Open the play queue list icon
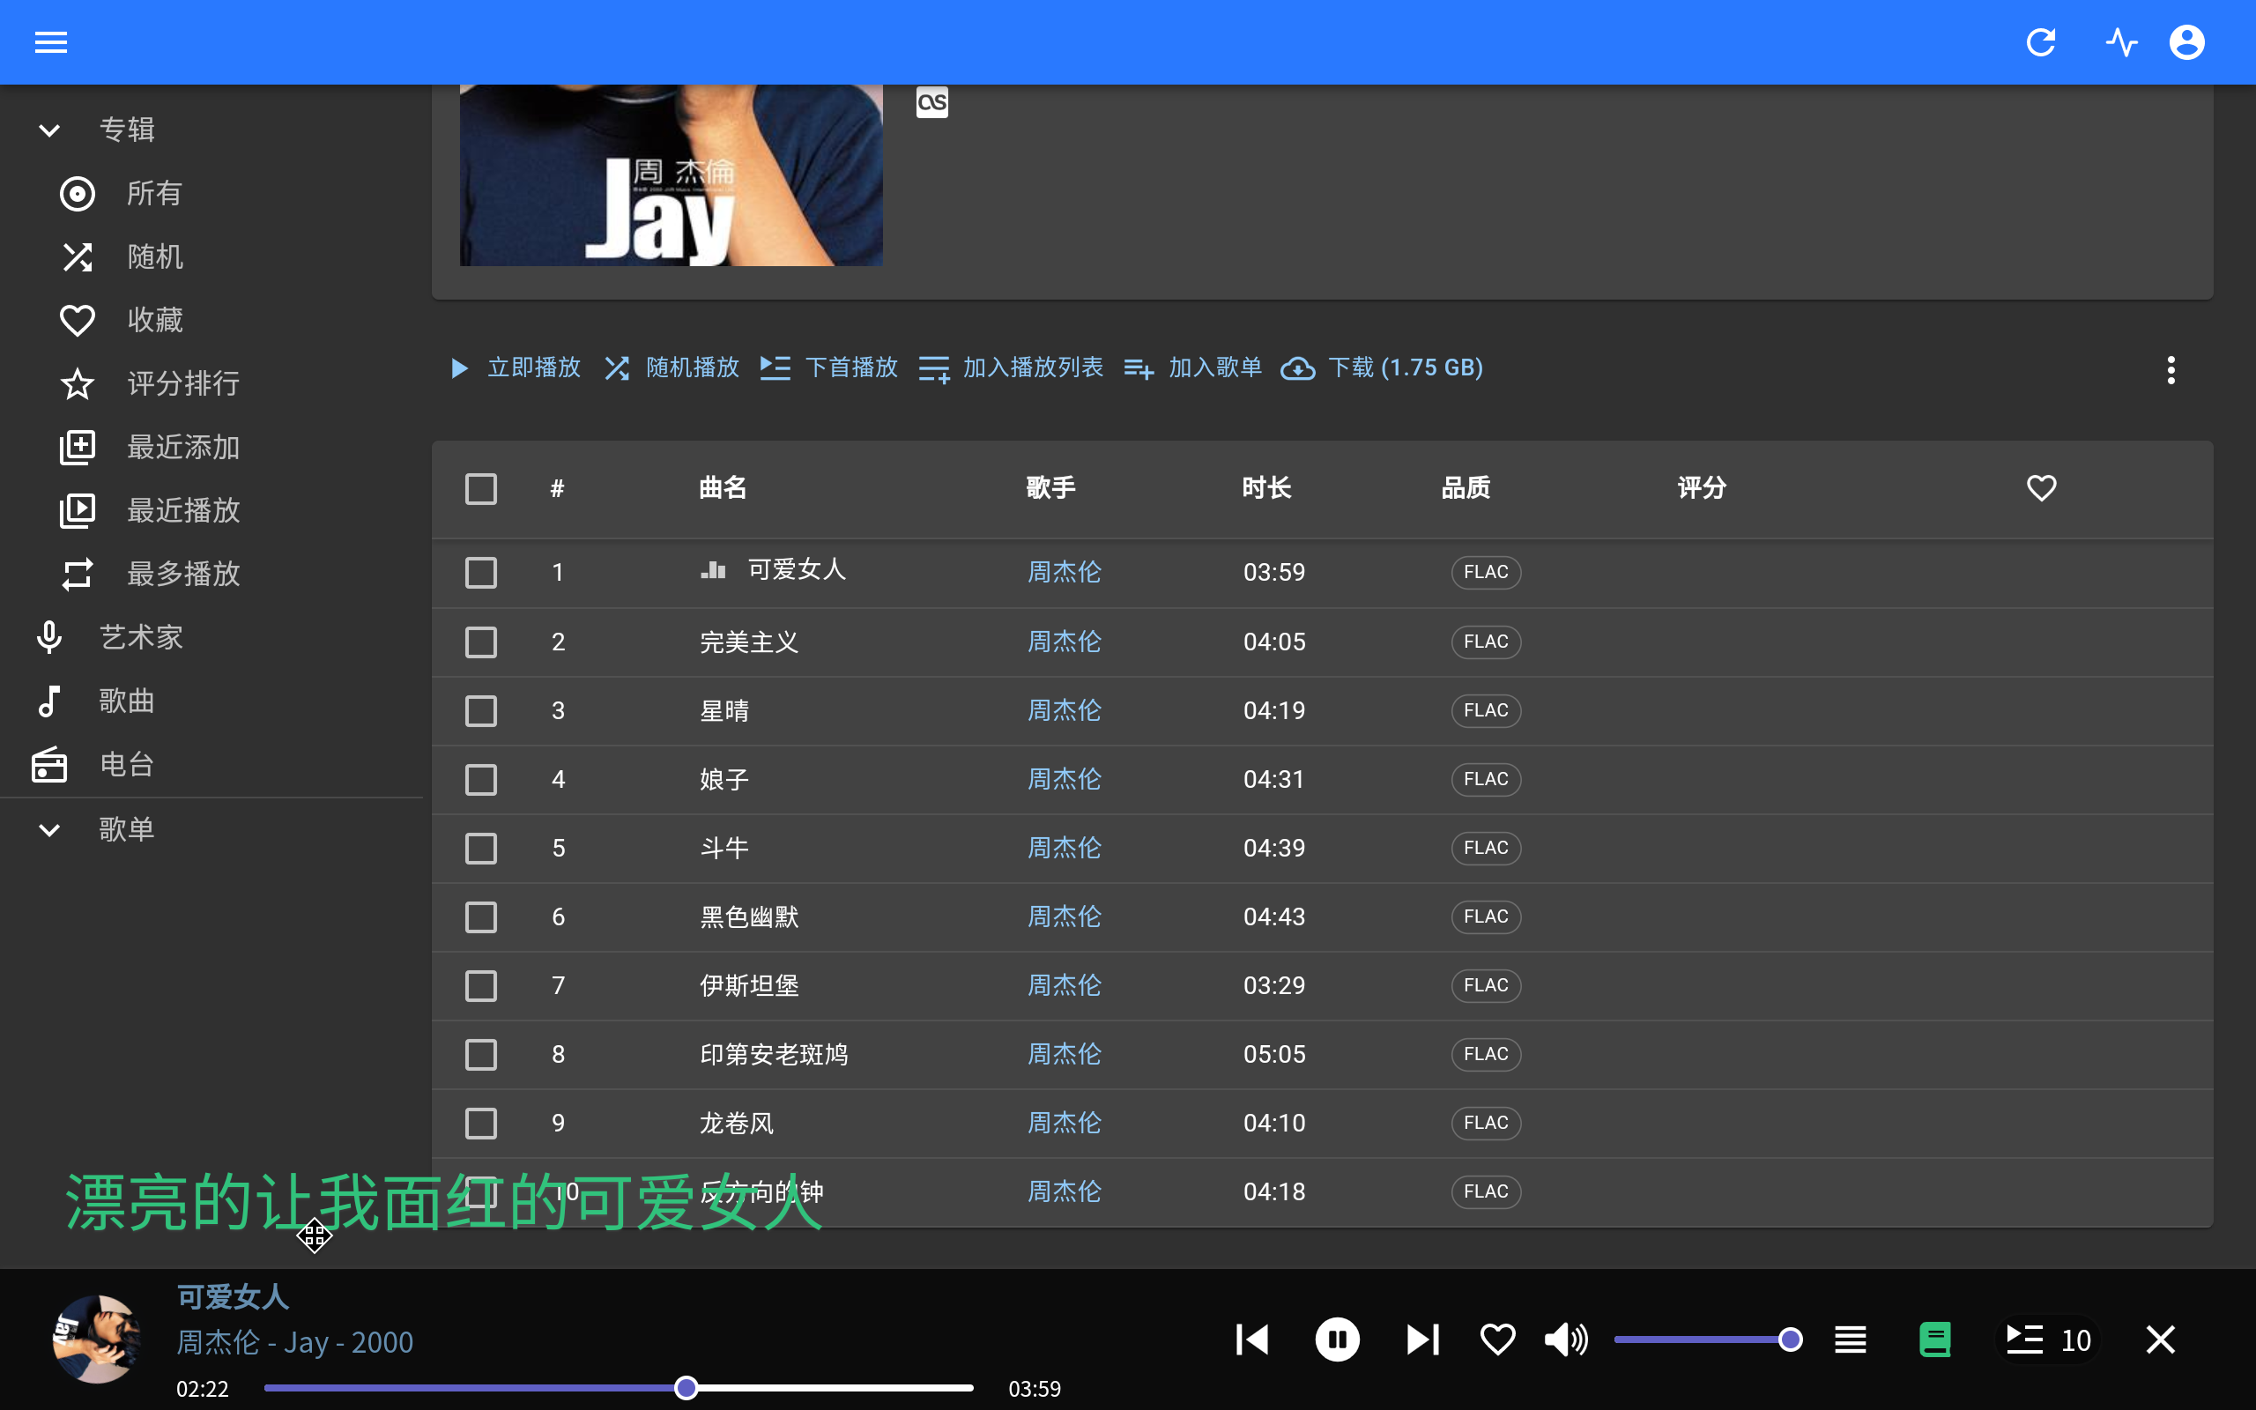Image resolution: width=2256 pixels, height=1410 pixels. click(x=1850, y=1340)
